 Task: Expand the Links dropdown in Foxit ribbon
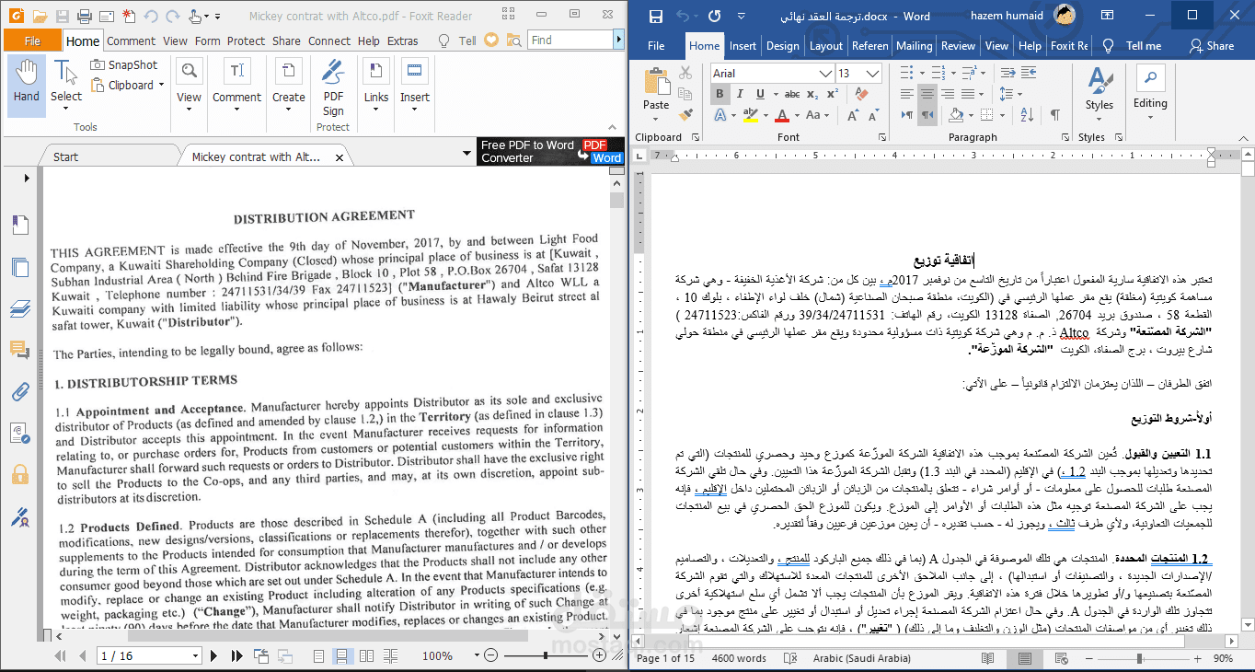(x=376, y=109)
